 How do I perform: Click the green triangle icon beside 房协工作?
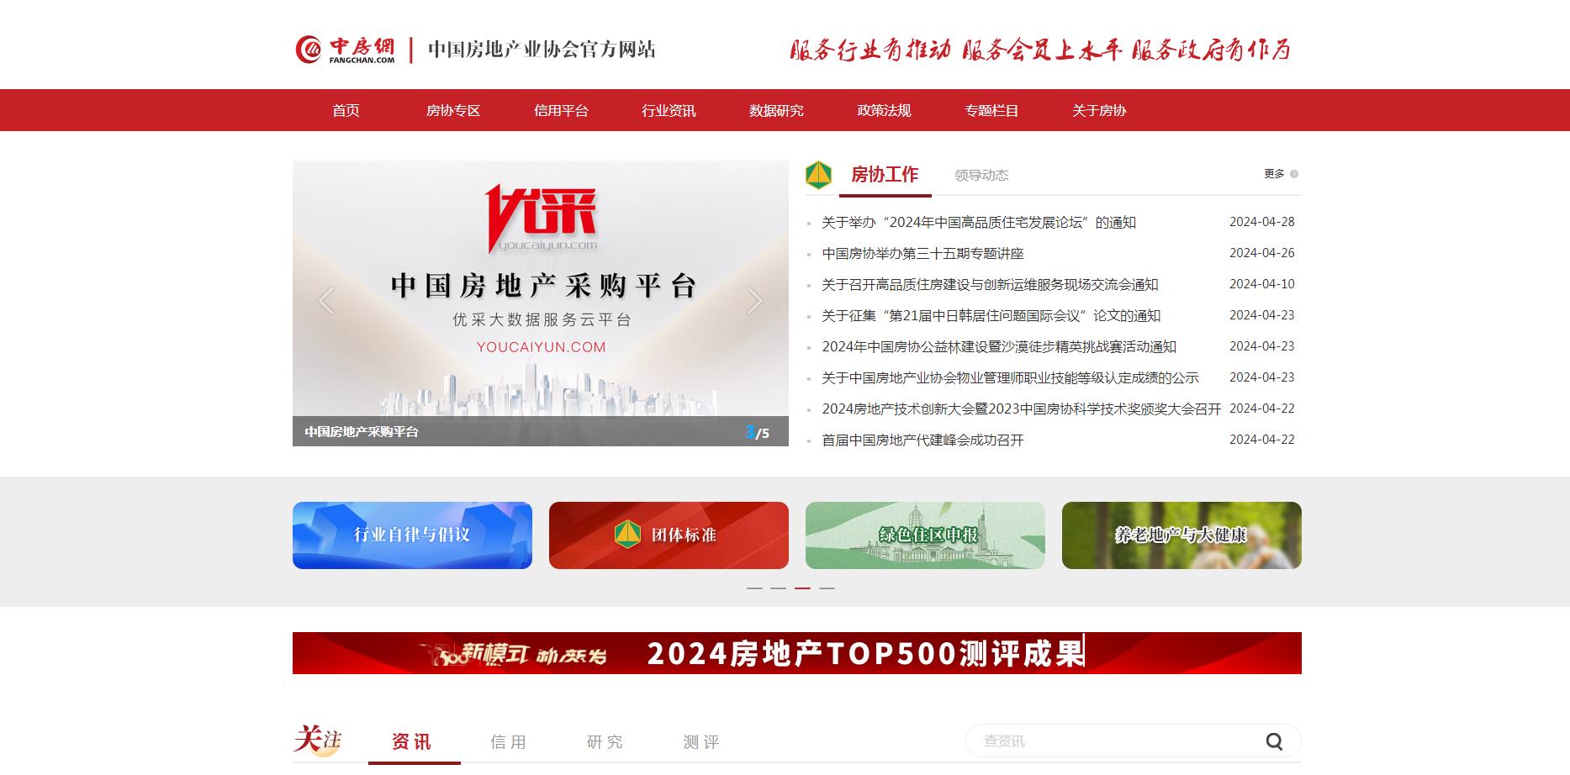coord(818,175)
